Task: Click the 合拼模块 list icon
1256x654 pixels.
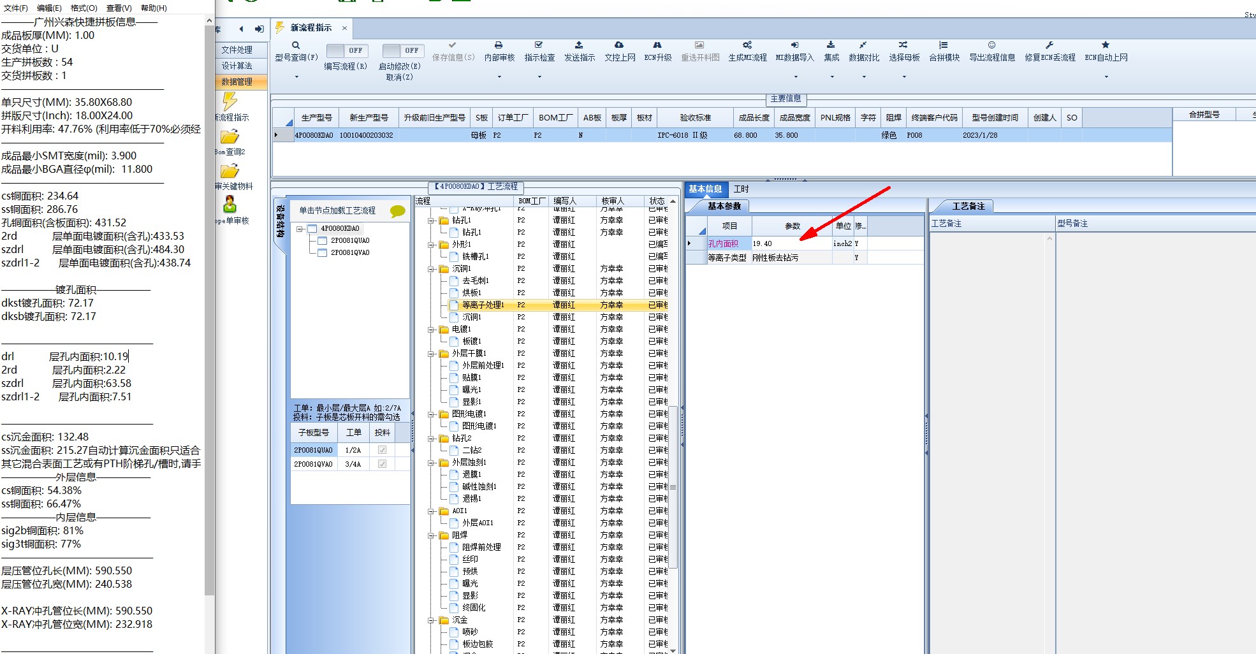Action: coord(944,45)
